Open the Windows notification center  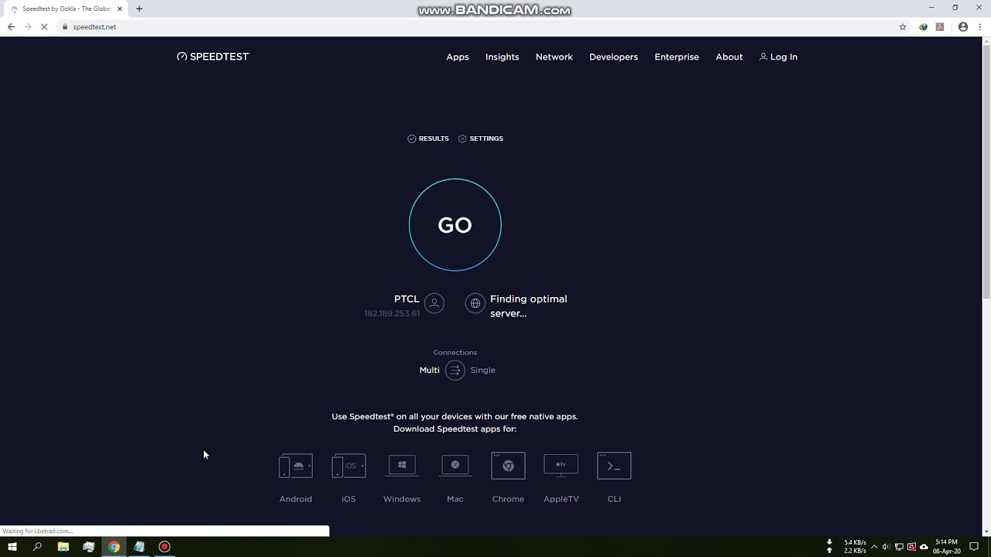pos(974,547)
